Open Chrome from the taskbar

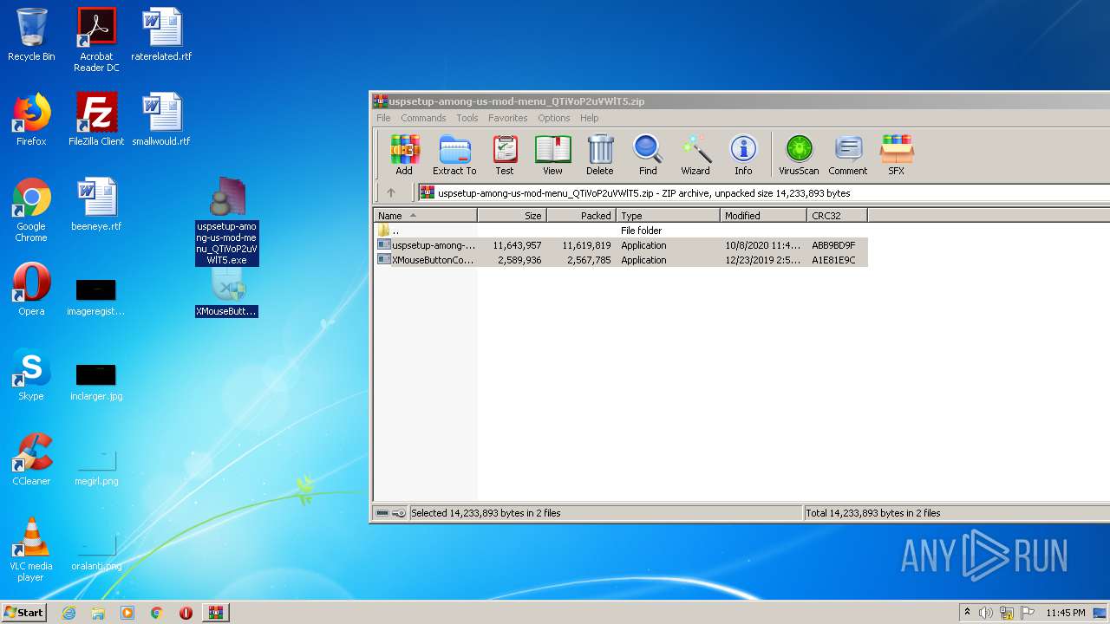(x=157, y=613)
